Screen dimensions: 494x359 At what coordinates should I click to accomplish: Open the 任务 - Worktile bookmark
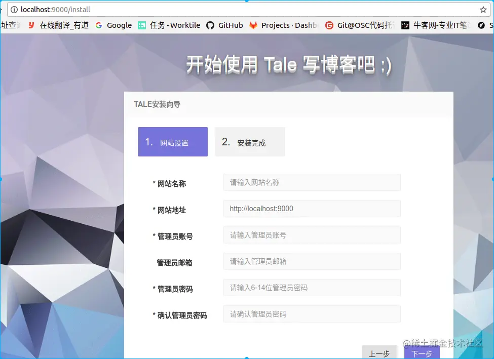(169, 25)
